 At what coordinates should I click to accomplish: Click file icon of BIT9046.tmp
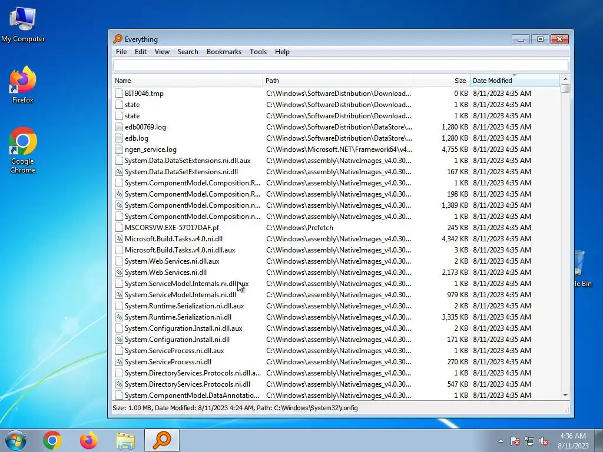[119, 94]
